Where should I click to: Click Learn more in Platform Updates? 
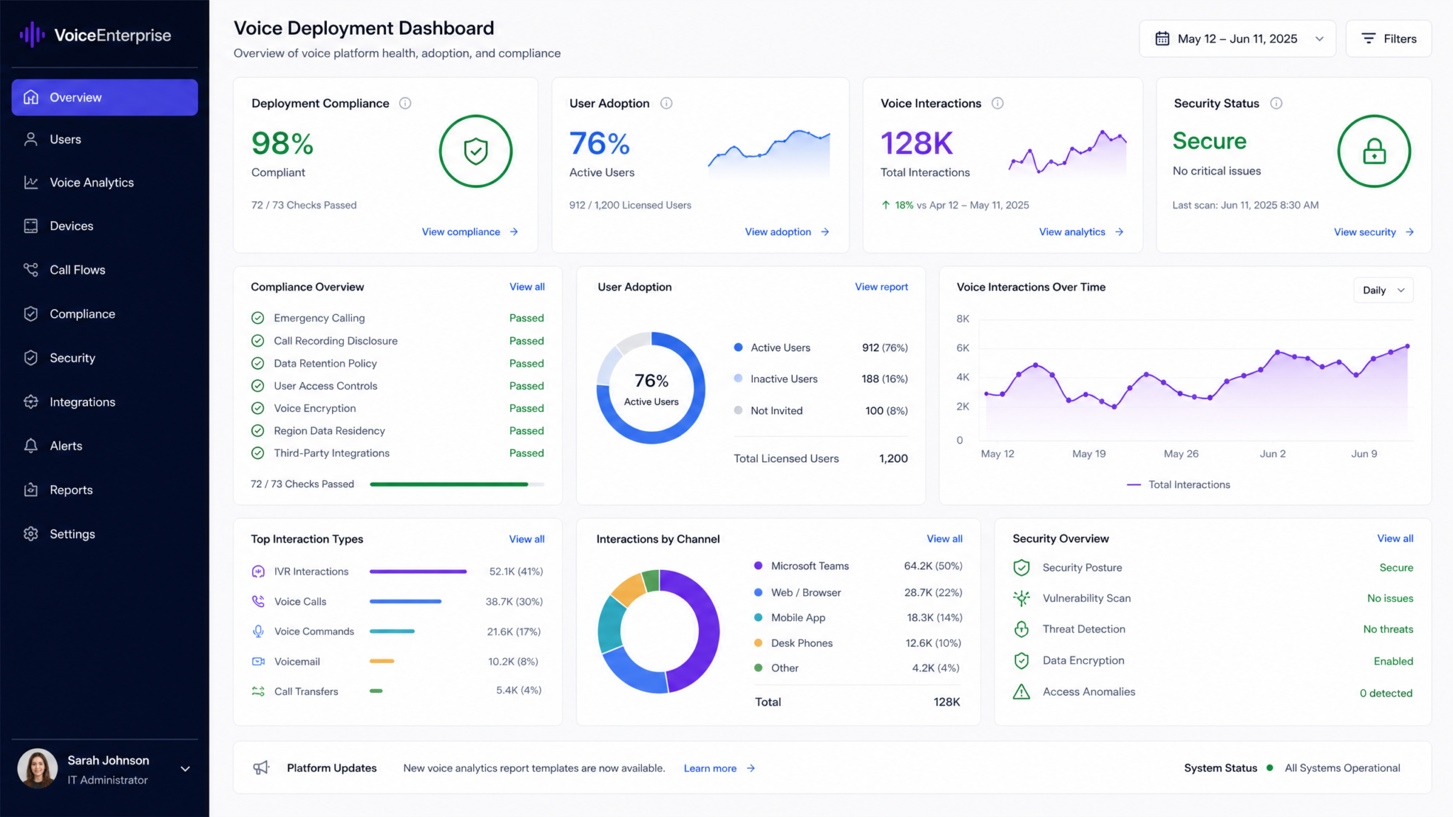click(x=719, y=768)
